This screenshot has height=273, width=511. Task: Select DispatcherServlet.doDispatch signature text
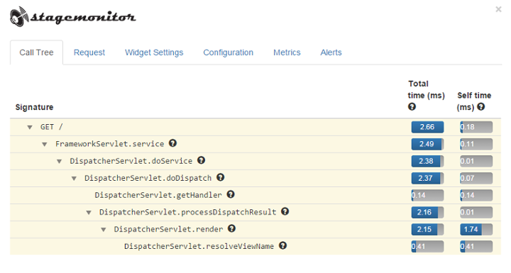pos(148,178)
